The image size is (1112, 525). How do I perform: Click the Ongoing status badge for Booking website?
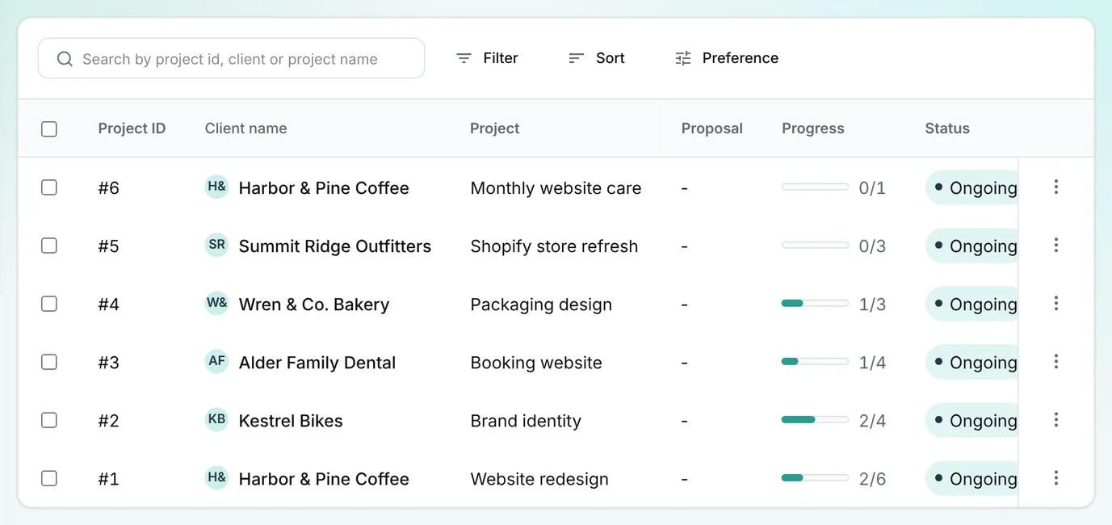(x=971, y=362)
